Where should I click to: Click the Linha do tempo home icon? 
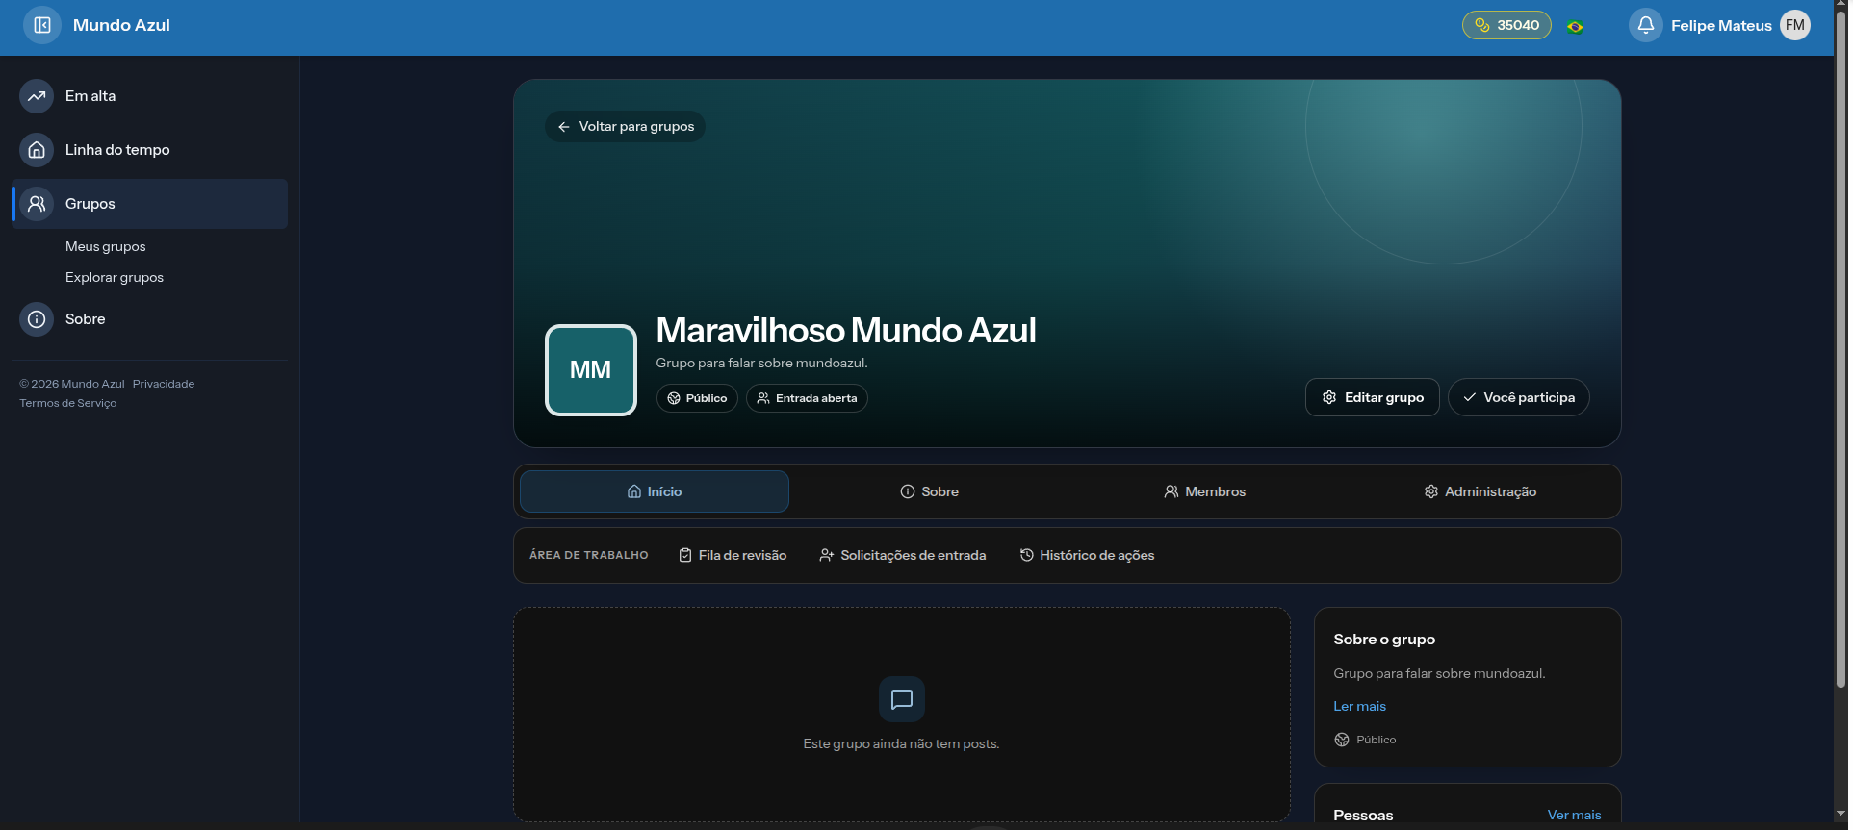pyautogui.click(x=37, y=150)
